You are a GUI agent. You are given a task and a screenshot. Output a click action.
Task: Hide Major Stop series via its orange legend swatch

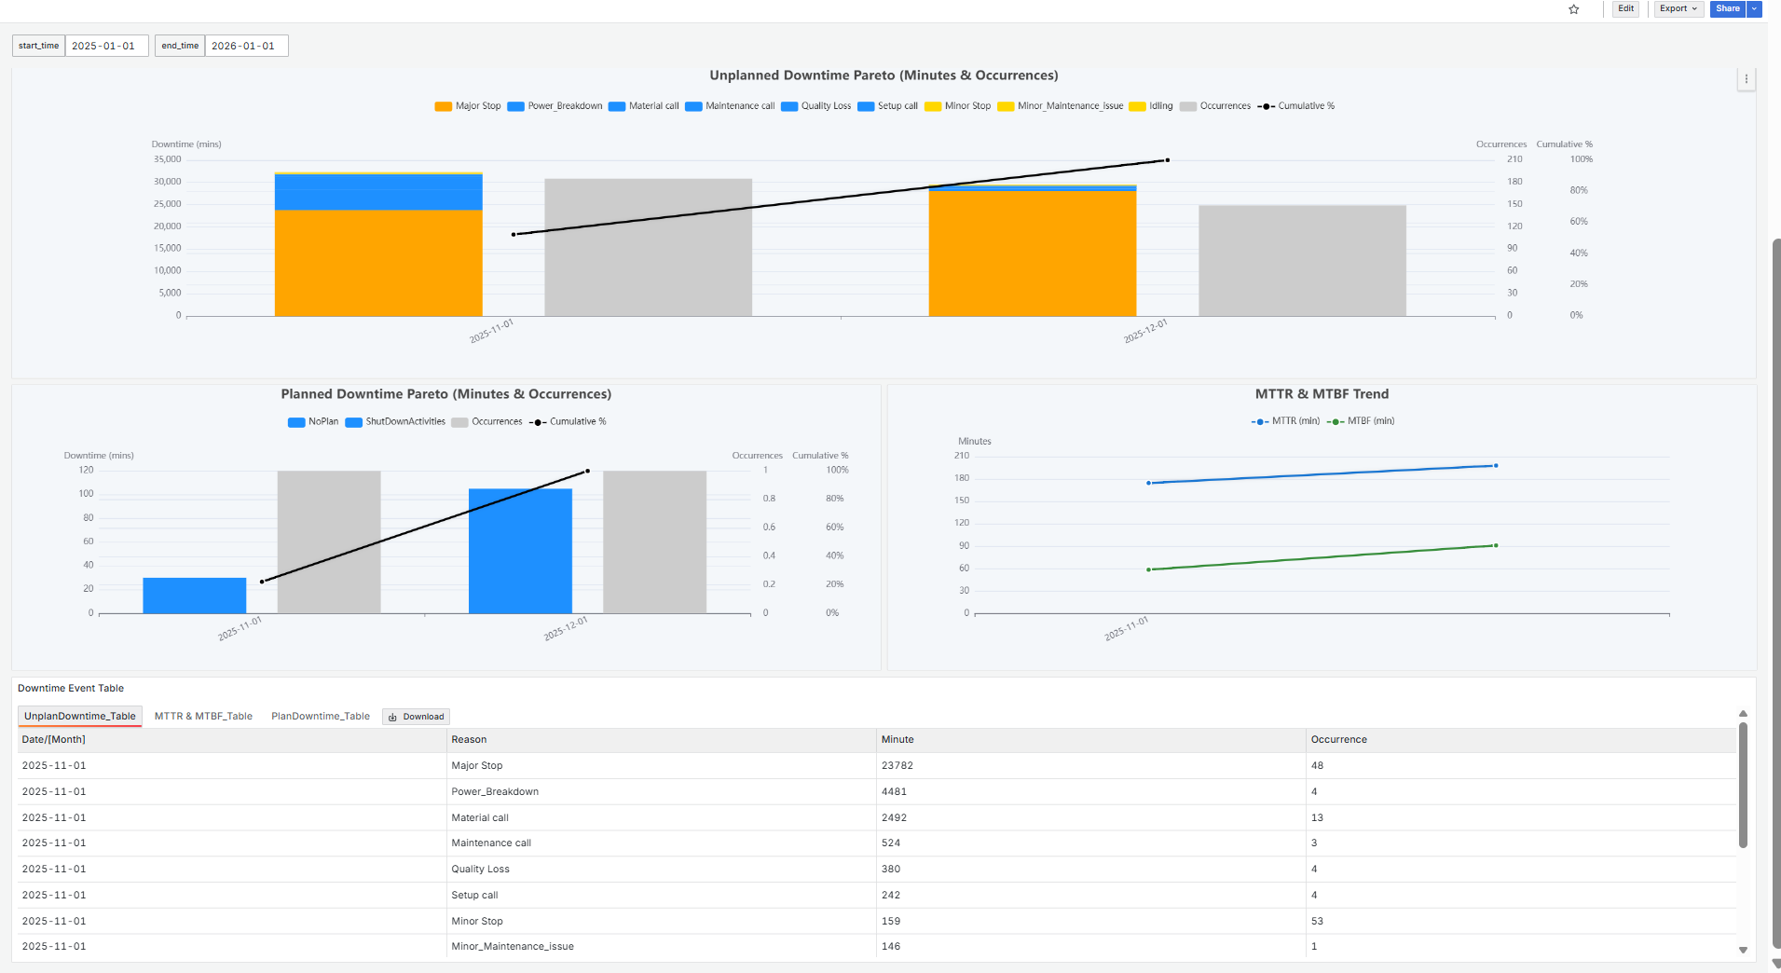[443, 106]
